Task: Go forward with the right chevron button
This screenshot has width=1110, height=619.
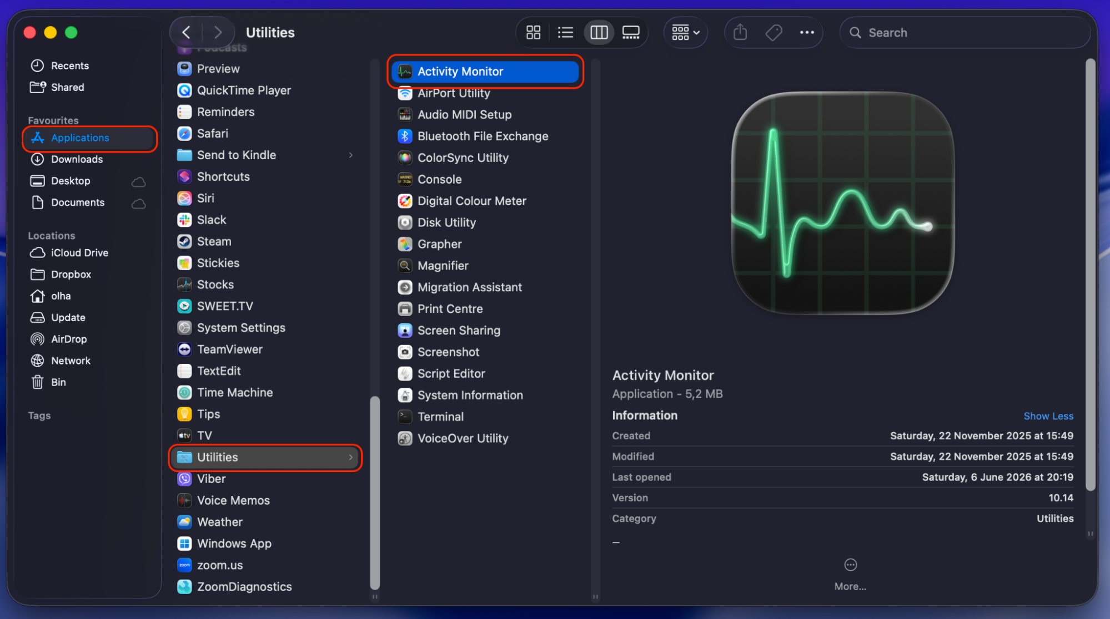Action: [x=218, y=33]
